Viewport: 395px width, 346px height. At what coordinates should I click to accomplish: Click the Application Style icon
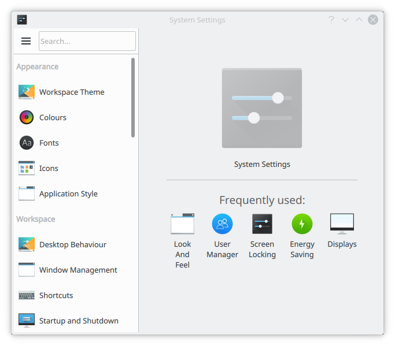coord(27,194)
